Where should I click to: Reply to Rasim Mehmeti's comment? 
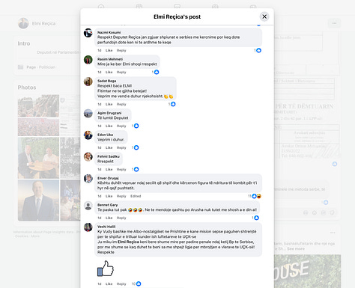[121, 72]
